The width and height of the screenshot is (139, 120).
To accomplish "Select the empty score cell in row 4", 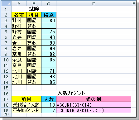I will click(x=49, y=26).
